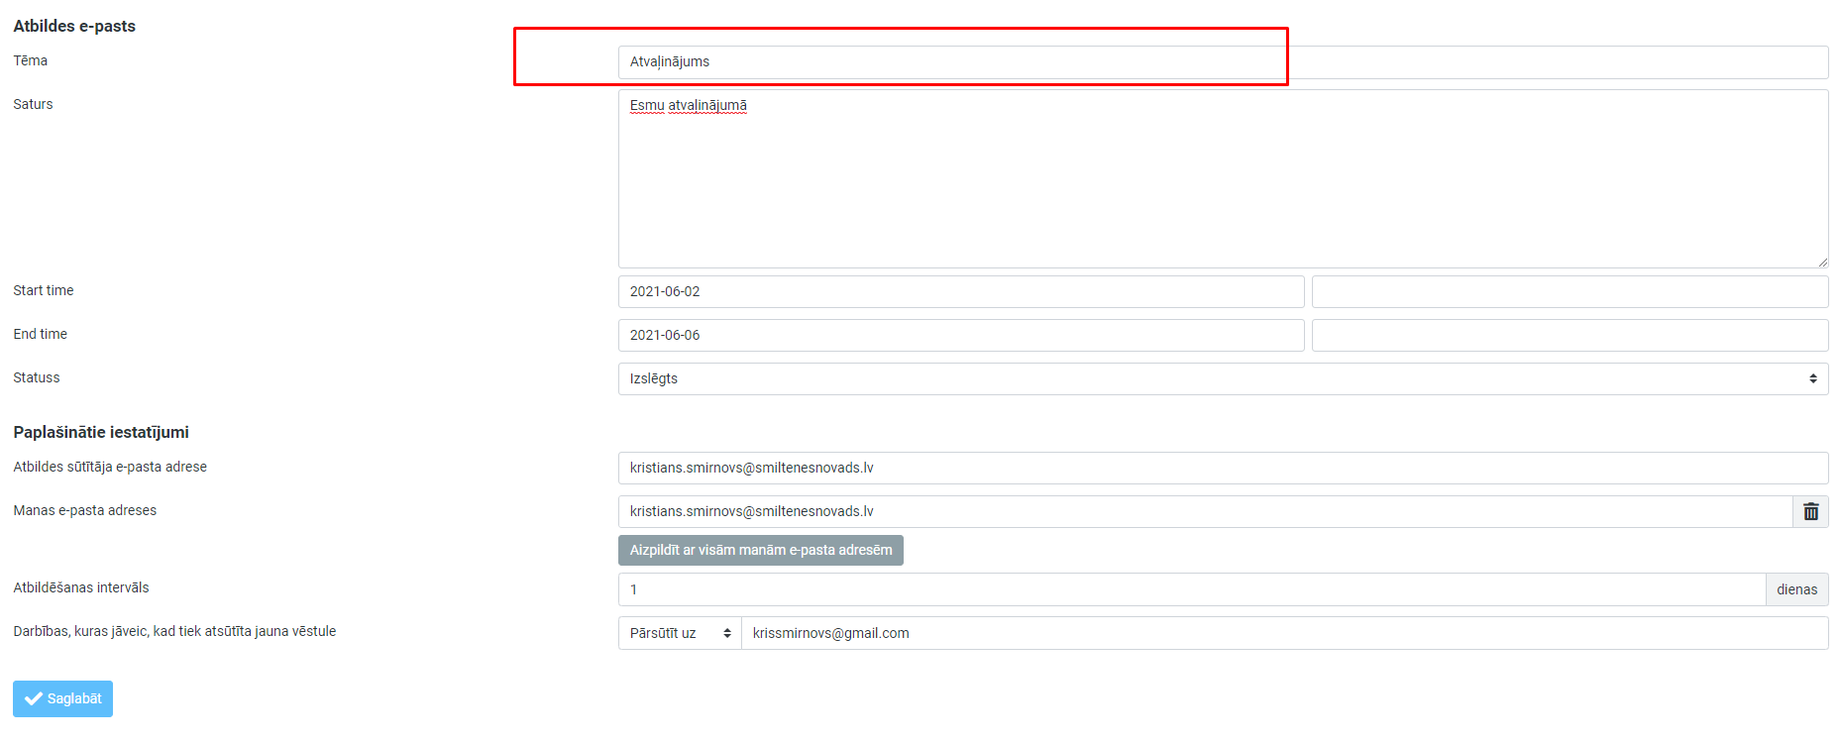This screenshot has height=742, width=1841.
Task: Click the krissmirnovs@gmail.com forwarding address field
Action: [x=1283, y=633]
